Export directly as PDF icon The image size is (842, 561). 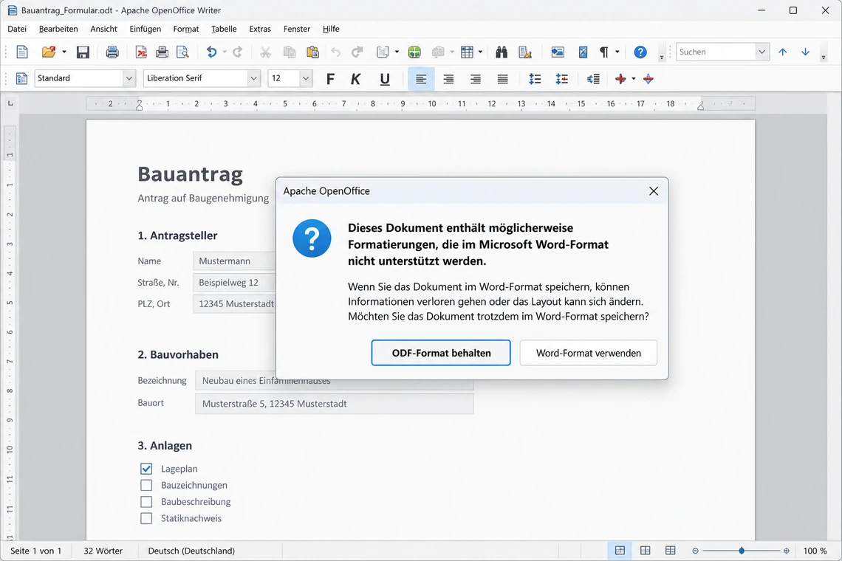tap(141, 52)
